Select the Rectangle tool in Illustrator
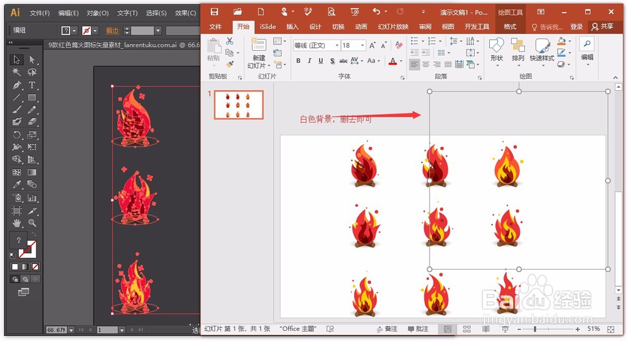This screenshot has width=628, height=341. 32,97
